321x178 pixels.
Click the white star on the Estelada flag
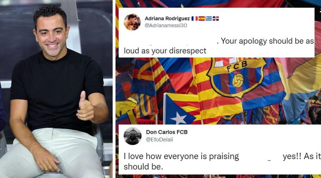[x=179, y=118]
